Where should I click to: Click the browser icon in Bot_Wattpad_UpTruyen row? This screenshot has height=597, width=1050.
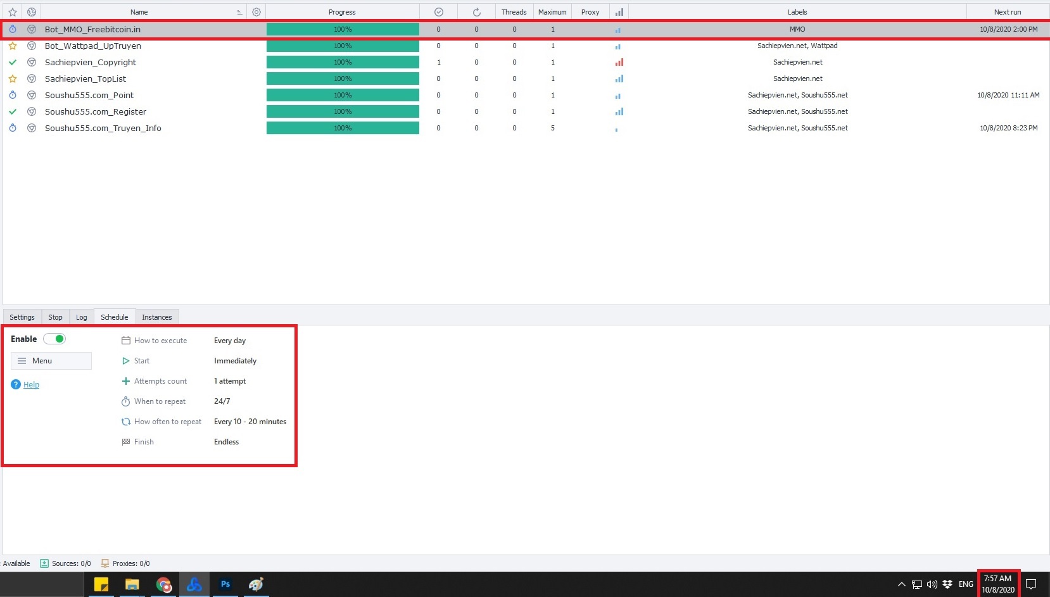[32, 46]
